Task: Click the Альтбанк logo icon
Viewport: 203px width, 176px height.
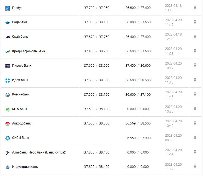Action: 8,152
